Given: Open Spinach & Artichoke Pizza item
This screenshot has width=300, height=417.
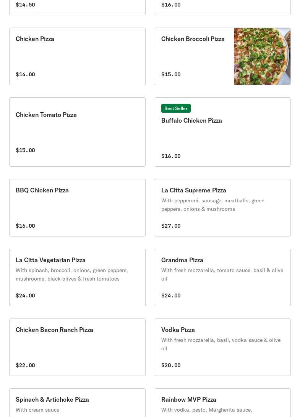Looking at the screenshot, I should (77, 402).
